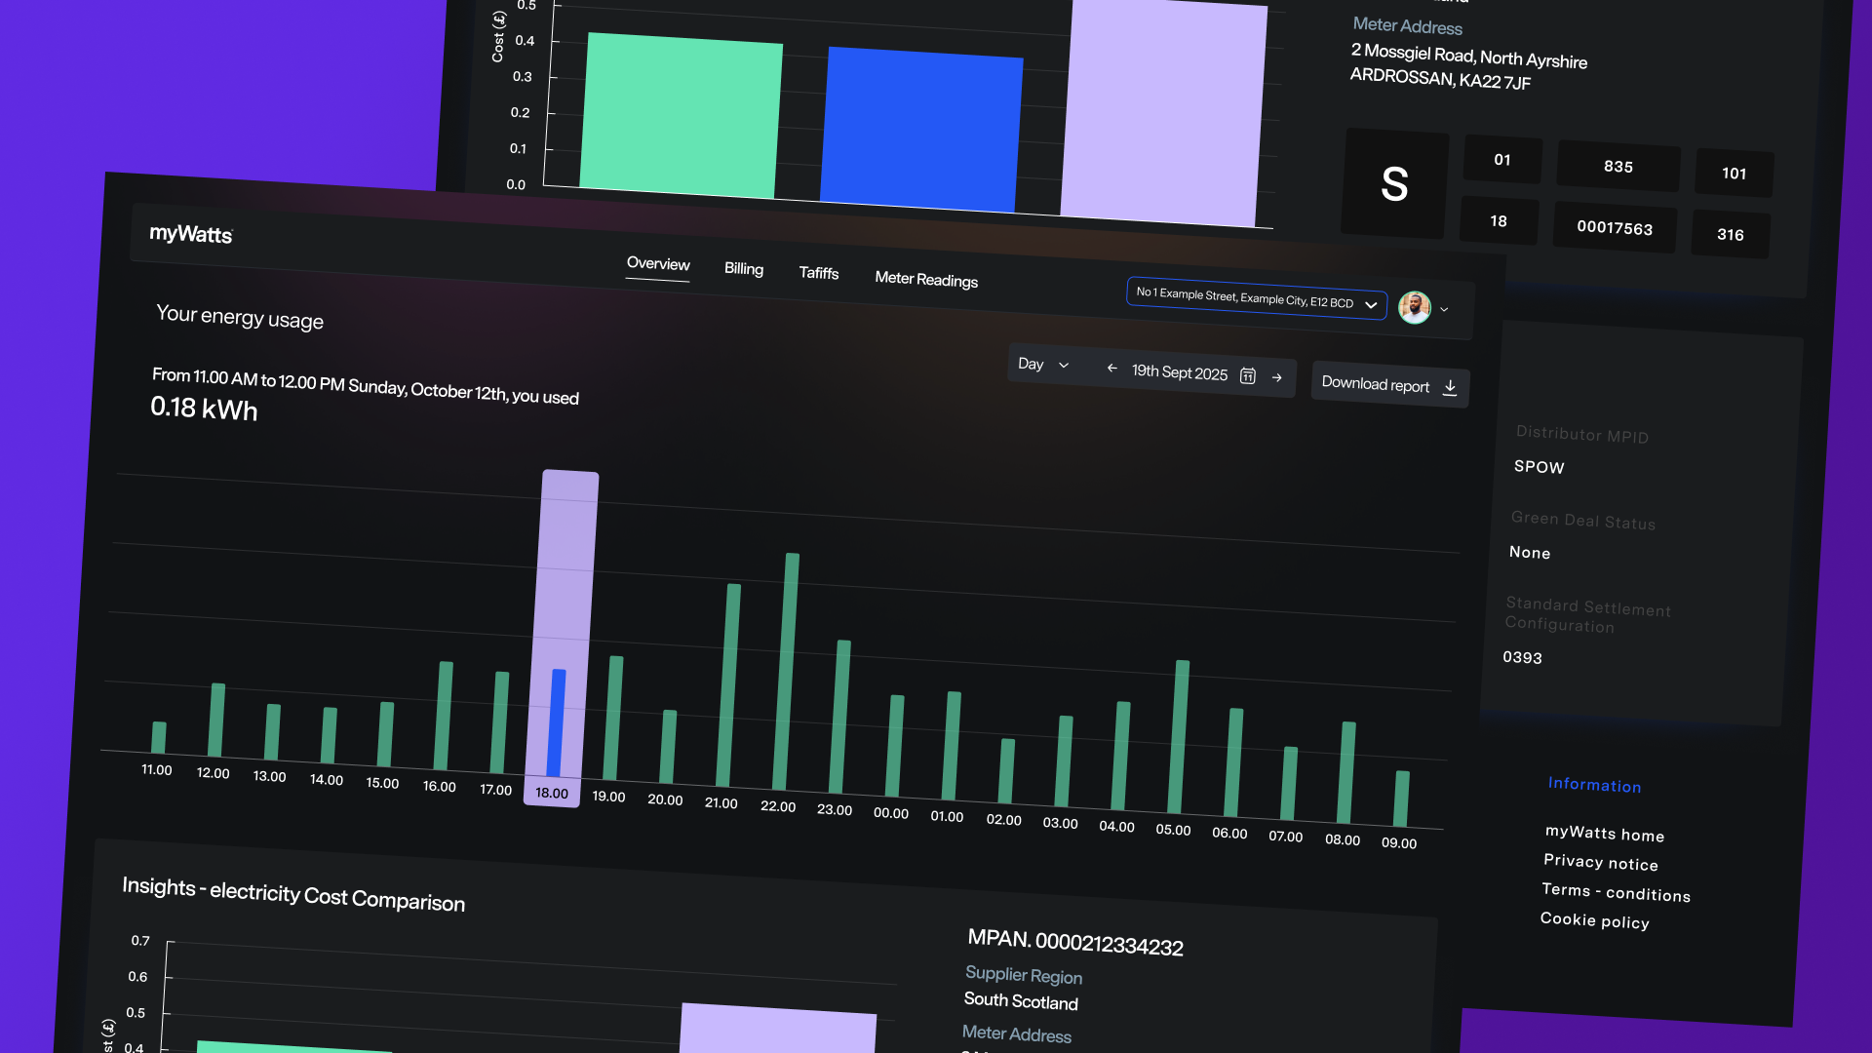1872x1053 pixels.
Task: Switch to the Billing tab
Action: point(743,269)
